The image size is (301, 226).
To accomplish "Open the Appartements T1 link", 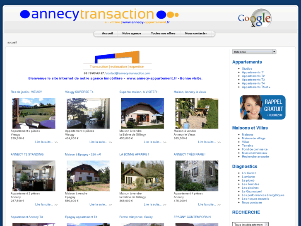I will [253, 72].
